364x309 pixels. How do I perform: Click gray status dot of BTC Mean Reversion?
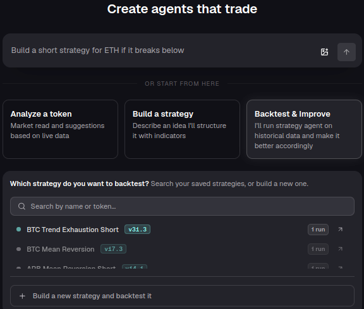click(x=18, y=249)
